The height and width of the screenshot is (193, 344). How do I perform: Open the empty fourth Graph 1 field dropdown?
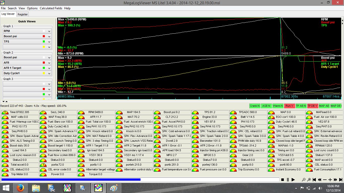(x=49, y=47)
